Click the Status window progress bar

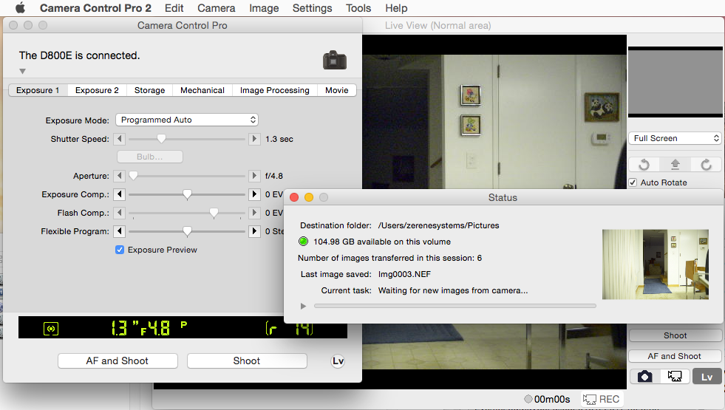(x=455, y=306)
